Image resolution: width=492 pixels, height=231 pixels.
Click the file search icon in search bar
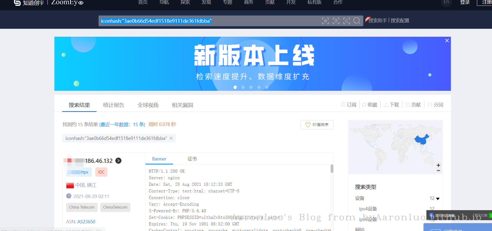click(x=336, y=21)
